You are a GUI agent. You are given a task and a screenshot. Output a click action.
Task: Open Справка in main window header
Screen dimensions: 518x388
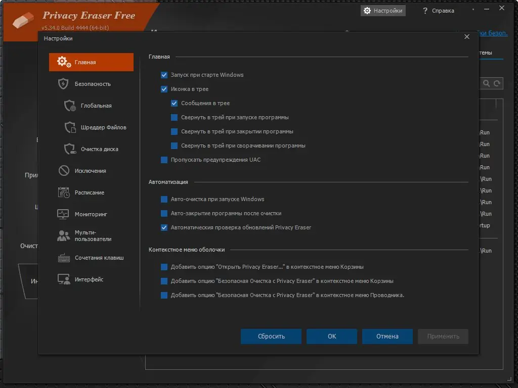pyautogui.click(x=438, y=11)
